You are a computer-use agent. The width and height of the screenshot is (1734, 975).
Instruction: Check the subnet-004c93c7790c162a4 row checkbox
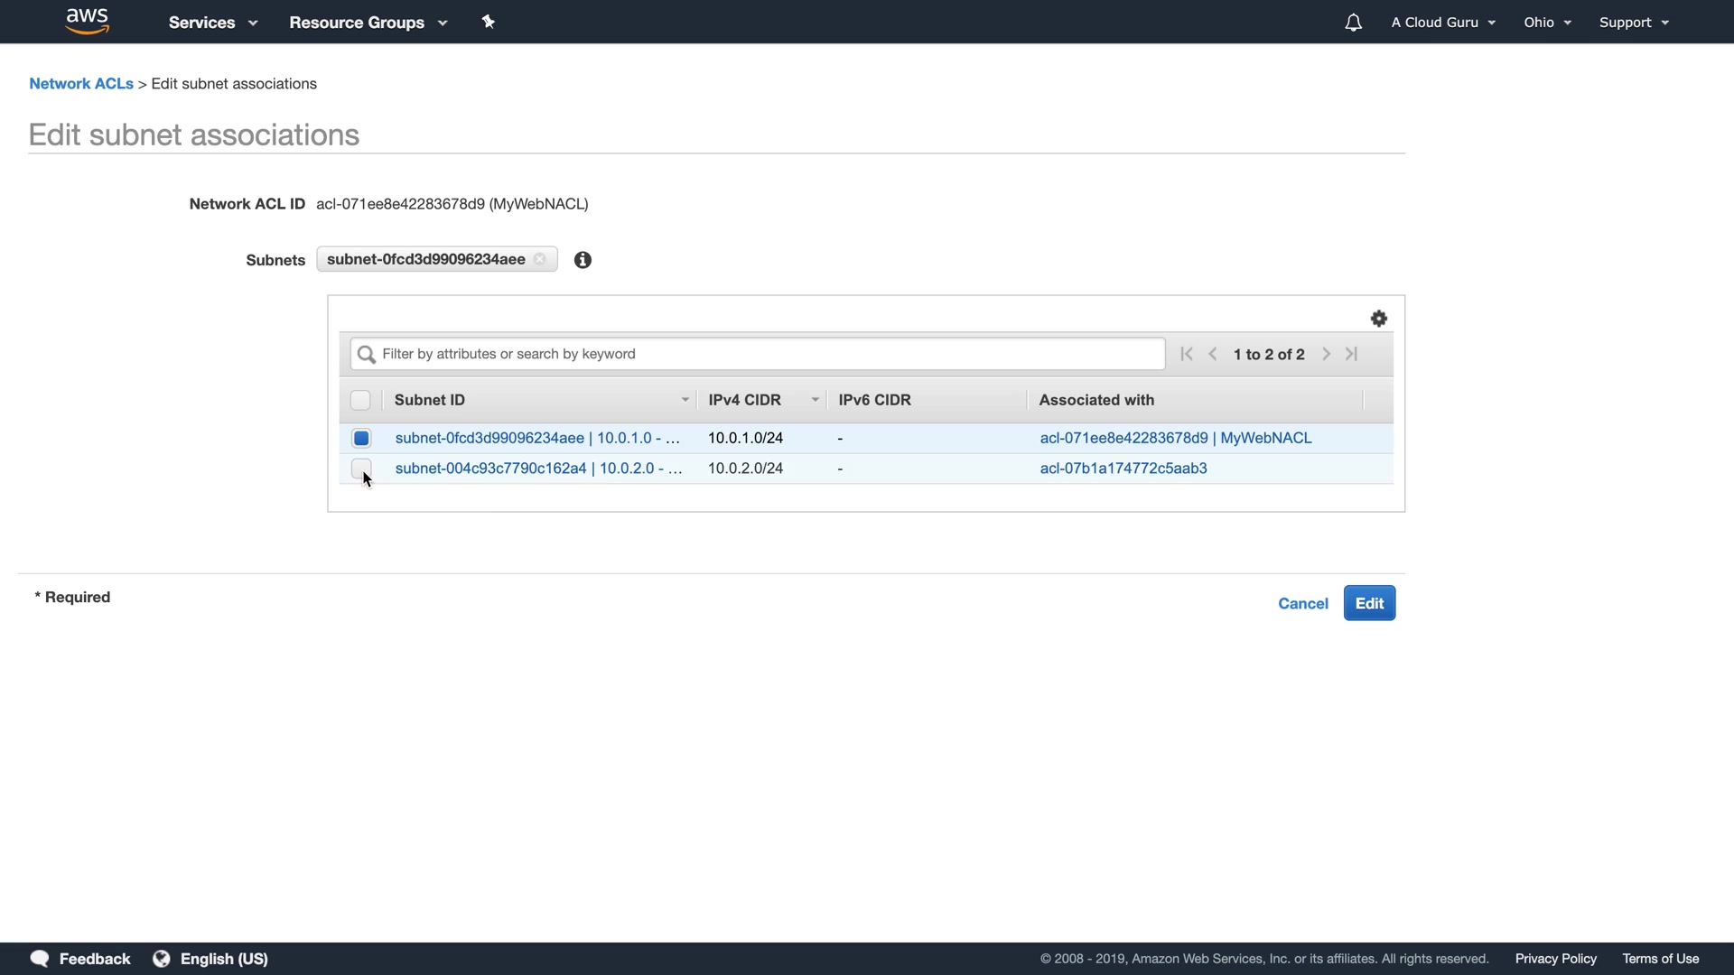(x=361, y=468)
